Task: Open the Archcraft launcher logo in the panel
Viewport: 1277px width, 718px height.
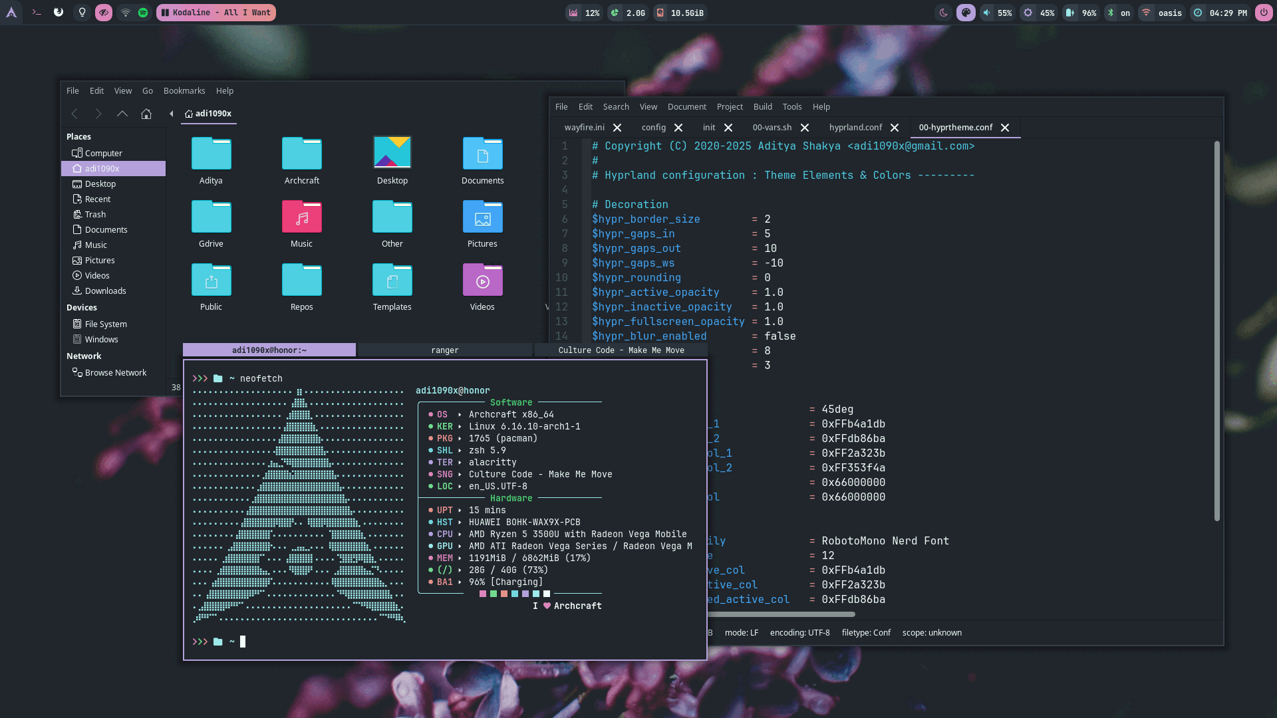Action: click(11, 13)
